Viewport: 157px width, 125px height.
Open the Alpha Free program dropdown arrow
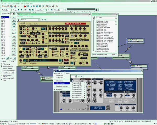pyautogui.click(x=76, y=76)
